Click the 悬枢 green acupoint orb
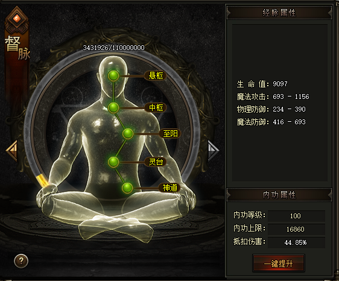Screen dimensions: 339x281 tap(113, 76)
